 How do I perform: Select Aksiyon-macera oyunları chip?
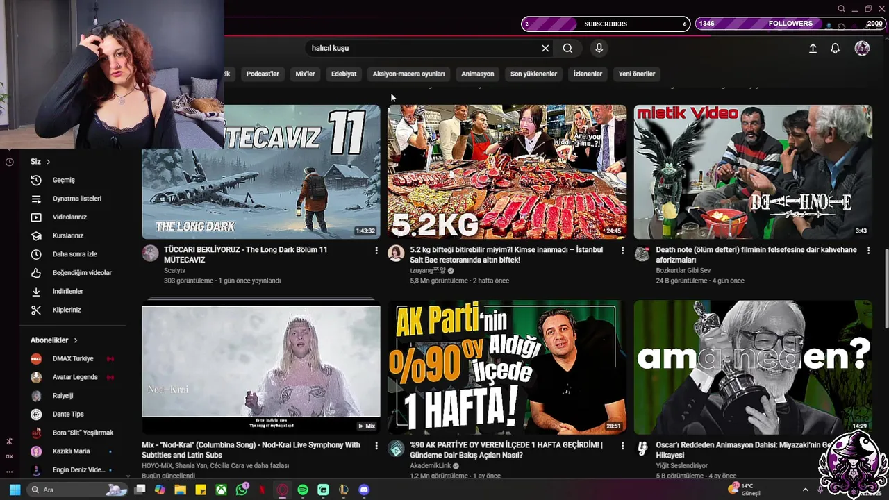408,74
